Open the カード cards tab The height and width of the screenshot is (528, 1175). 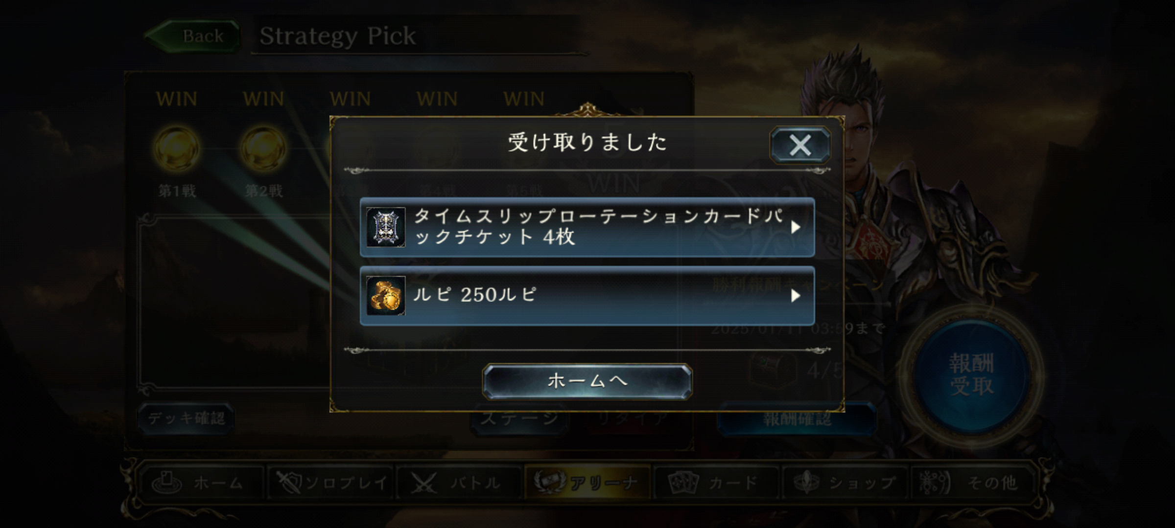point(716,483)
